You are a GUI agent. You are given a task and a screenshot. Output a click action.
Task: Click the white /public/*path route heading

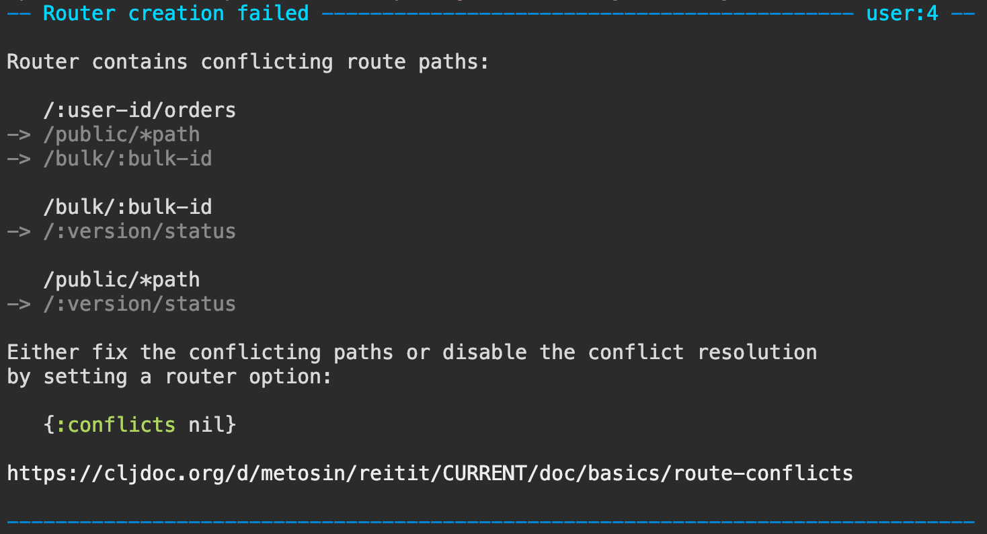point(121,280)
